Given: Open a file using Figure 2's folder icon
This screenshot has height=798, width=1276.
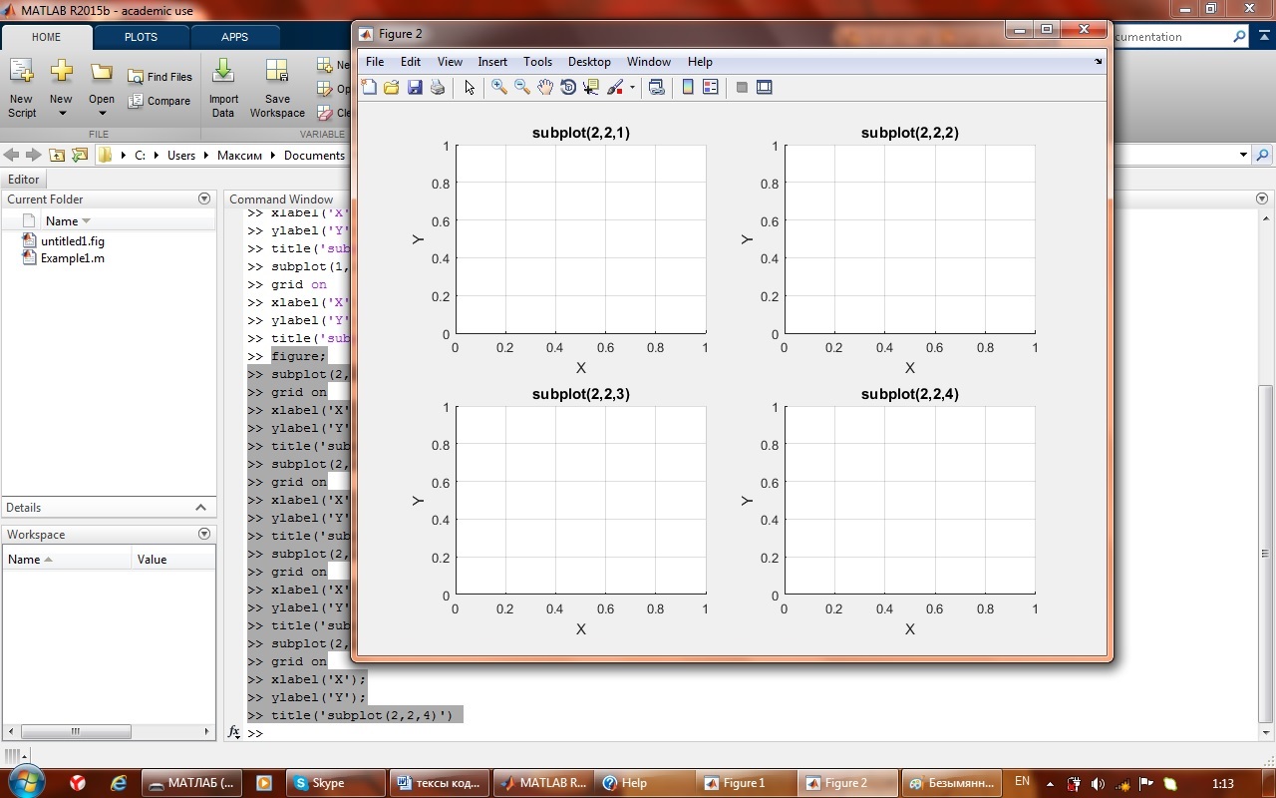Looking at the screenshot, I should coord(392,88).
